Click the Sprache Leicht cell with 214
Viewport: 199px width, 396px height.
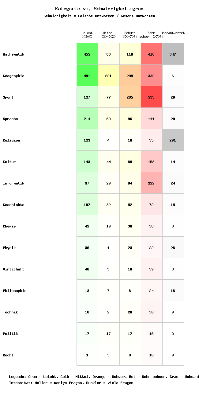pos(87,118)
